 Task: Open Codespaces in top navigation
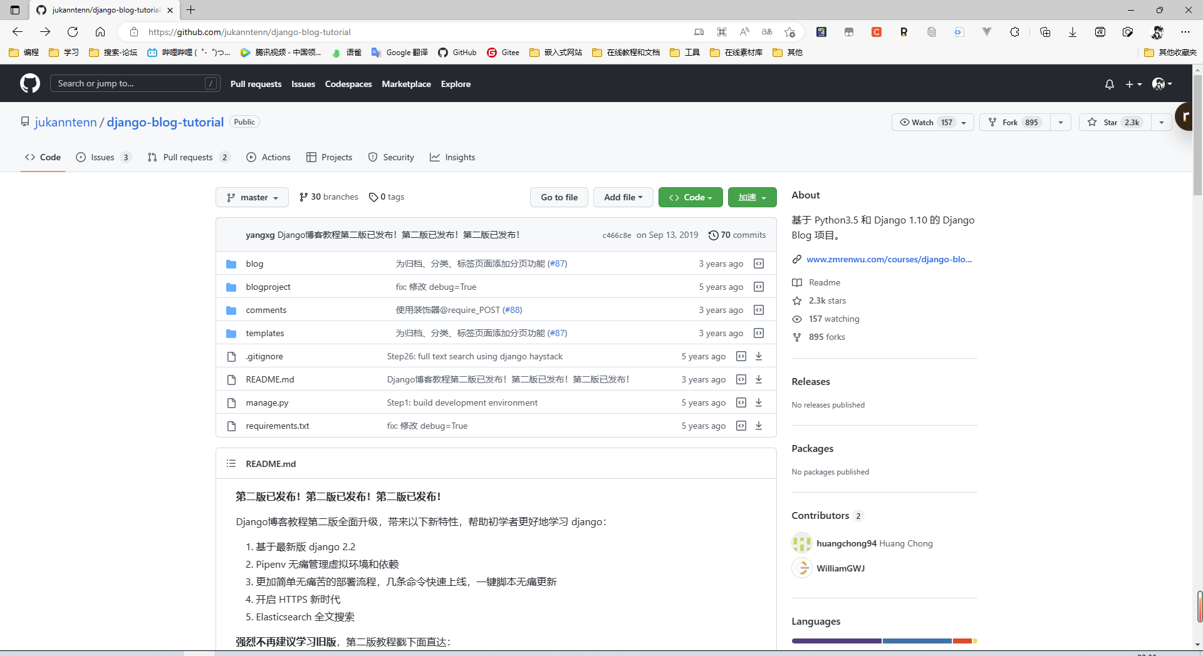pos(348,84)
